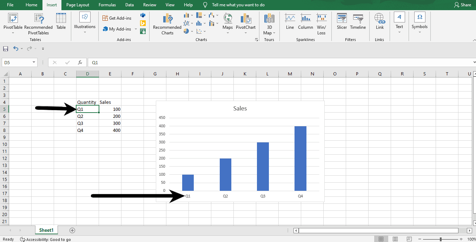Switch to the Formulas tab
Screen dimensions: 476x242
click(107, 5)
